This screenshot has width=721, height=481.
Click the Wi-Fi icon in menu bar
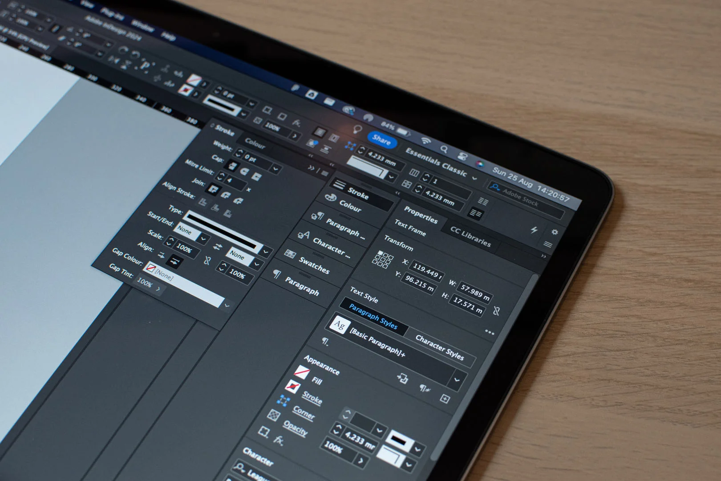coord(426,141)
